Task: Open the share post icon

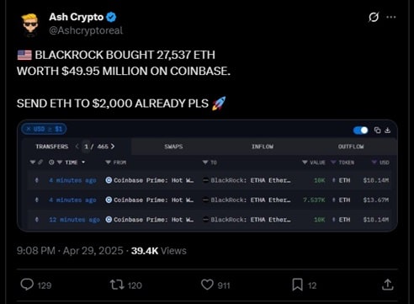Action: click(x=388, y=285)
